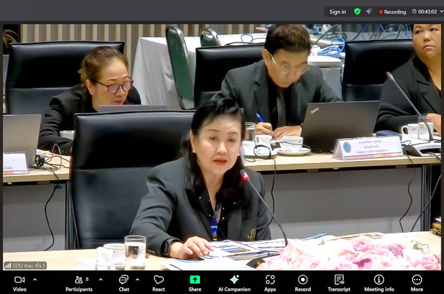The width and height of the screenshot is (444, 294).
Task: Toggle the Video camera button
Action: click(19, 283)
